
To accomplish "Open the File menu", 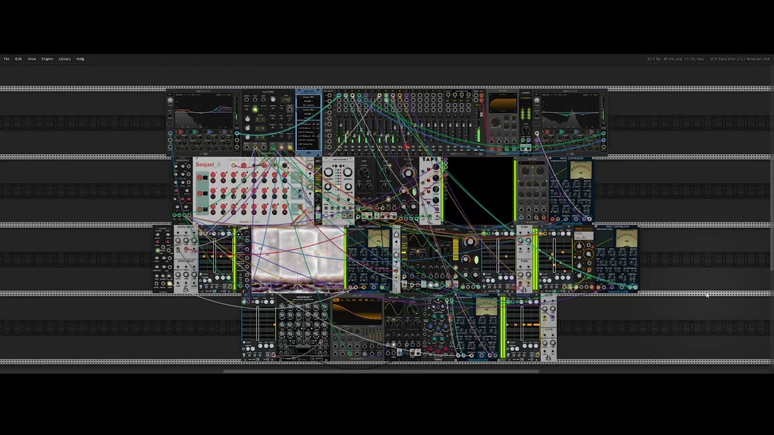I will (x=7, y=59).
